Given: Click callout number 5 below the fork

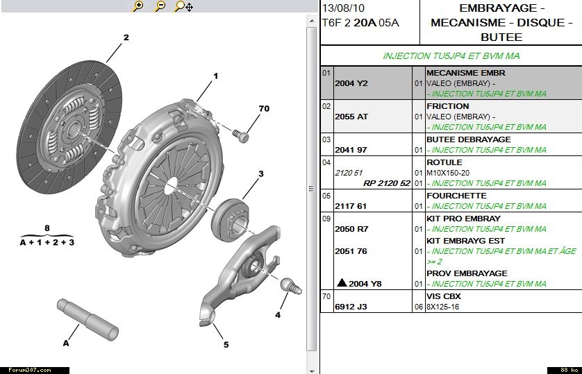Looking at the screenshot, I should click(x=226, y=344).
